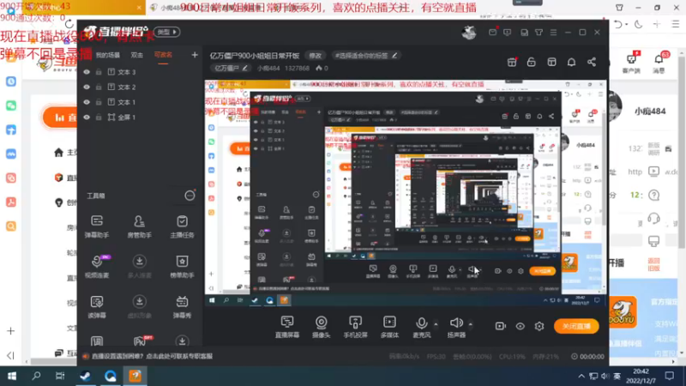The image size is (686, 386).
Task: Switch to 我的场景 scene tab
Action: point(108,55)
